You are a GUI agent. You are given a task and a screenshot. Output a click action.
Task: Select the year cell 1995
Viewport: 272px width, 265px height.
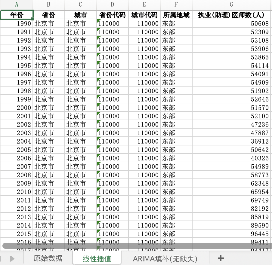(x=17, y=65)
